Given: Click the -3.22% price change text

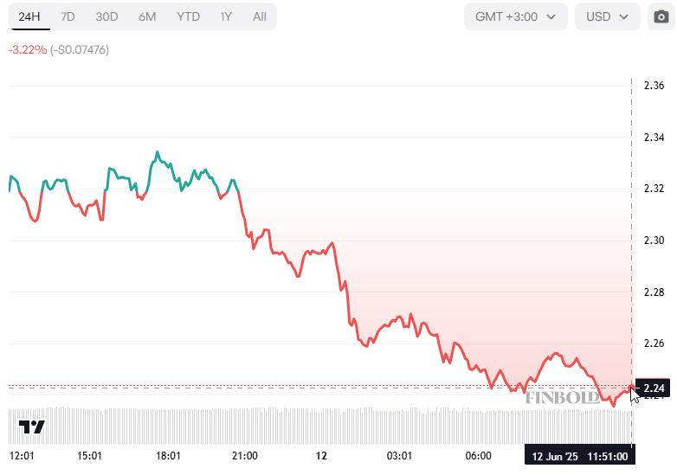Looking at the screenshot, I should (25, 49).
